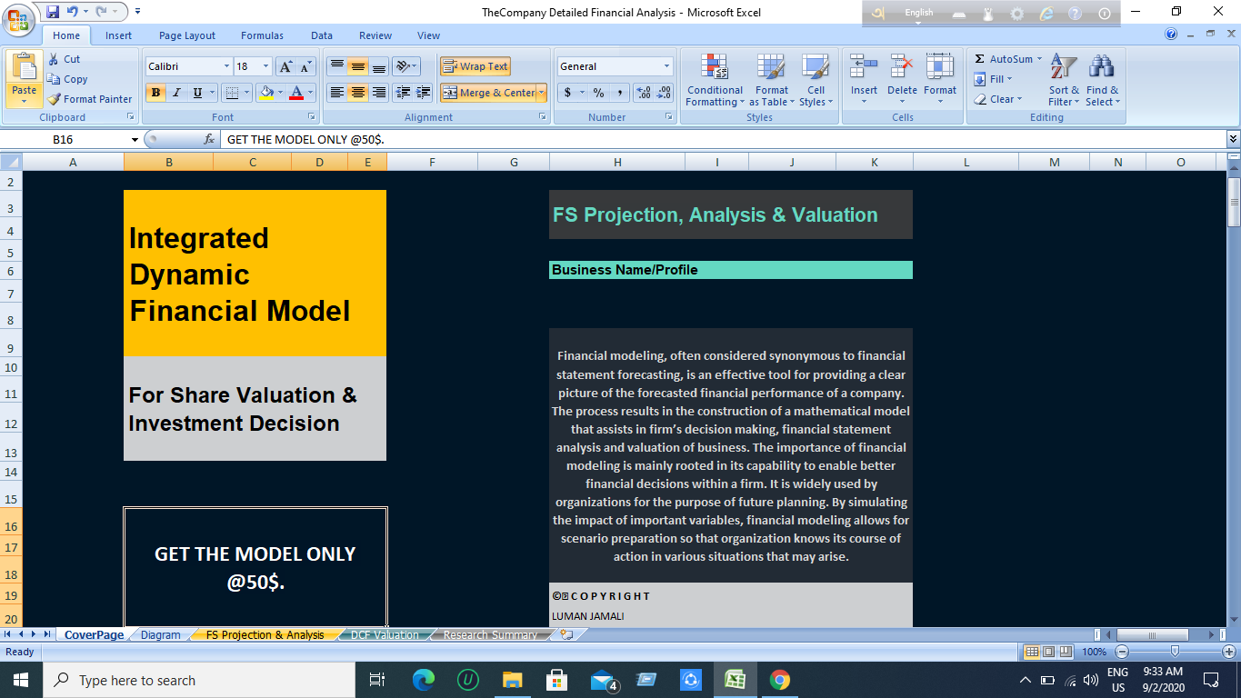The height and width of the screenshot is (698, 1241).
Task: Activate the Format Painter
Action: tap(90, 99)
